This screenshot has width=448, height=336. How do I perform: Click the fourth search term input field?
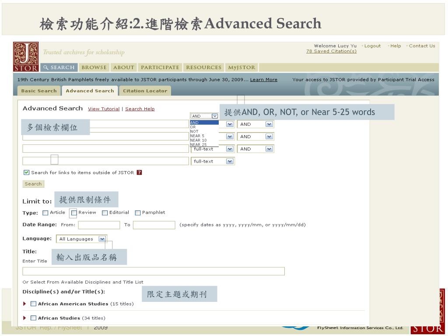[x=106, y=161]
